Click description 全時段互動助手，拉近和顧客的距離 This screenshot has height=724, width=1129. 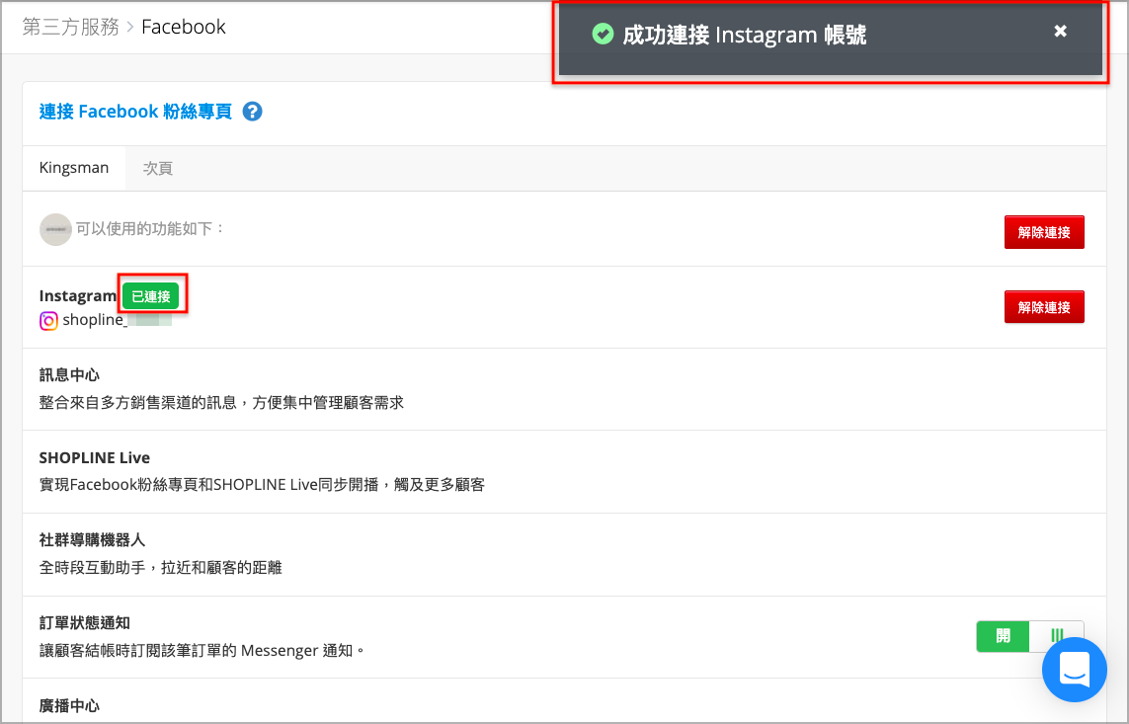click(x=161, y=567)
